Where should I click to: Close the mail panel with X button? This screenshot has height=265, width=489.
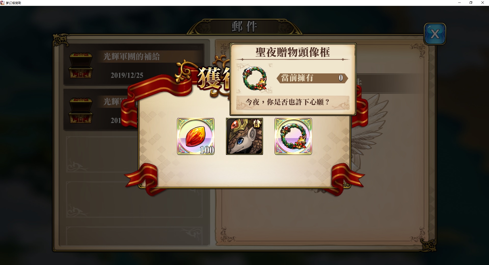pyautogui.click(x=435, y=34)
